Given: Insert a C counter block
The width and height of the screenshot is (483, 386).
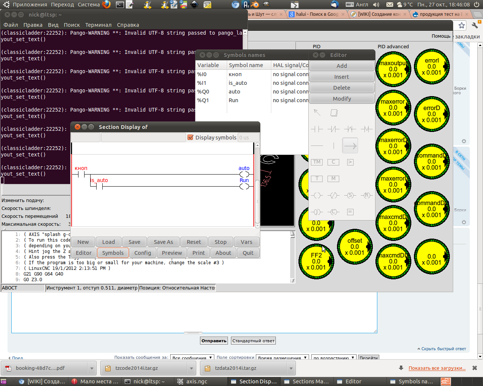Looking at the screenshot, I should click(x=334, y=162).
